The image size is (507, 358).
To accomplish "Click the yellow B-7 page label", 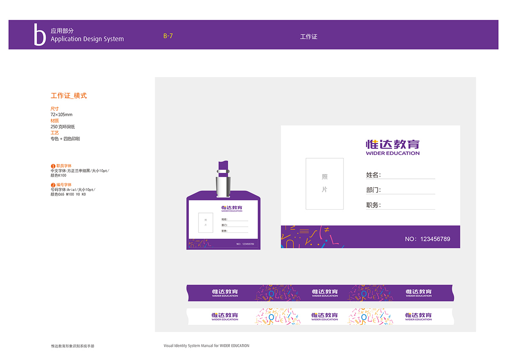I will [168, 36].
